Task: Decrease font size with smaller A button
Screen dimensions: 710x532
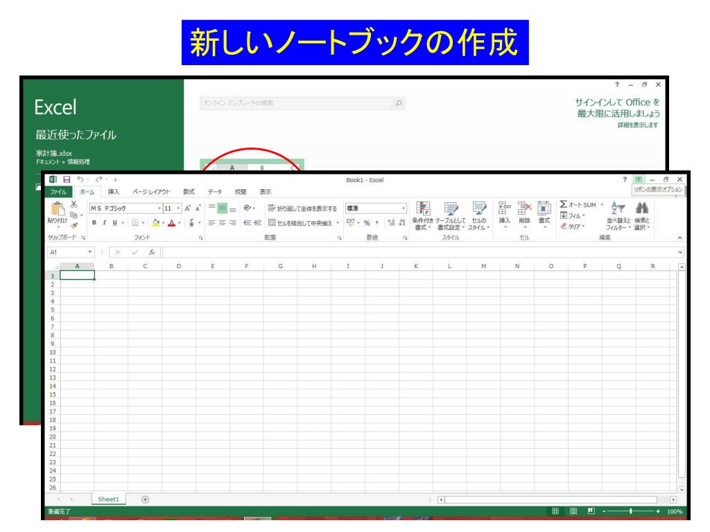Action: click(198, 208)
